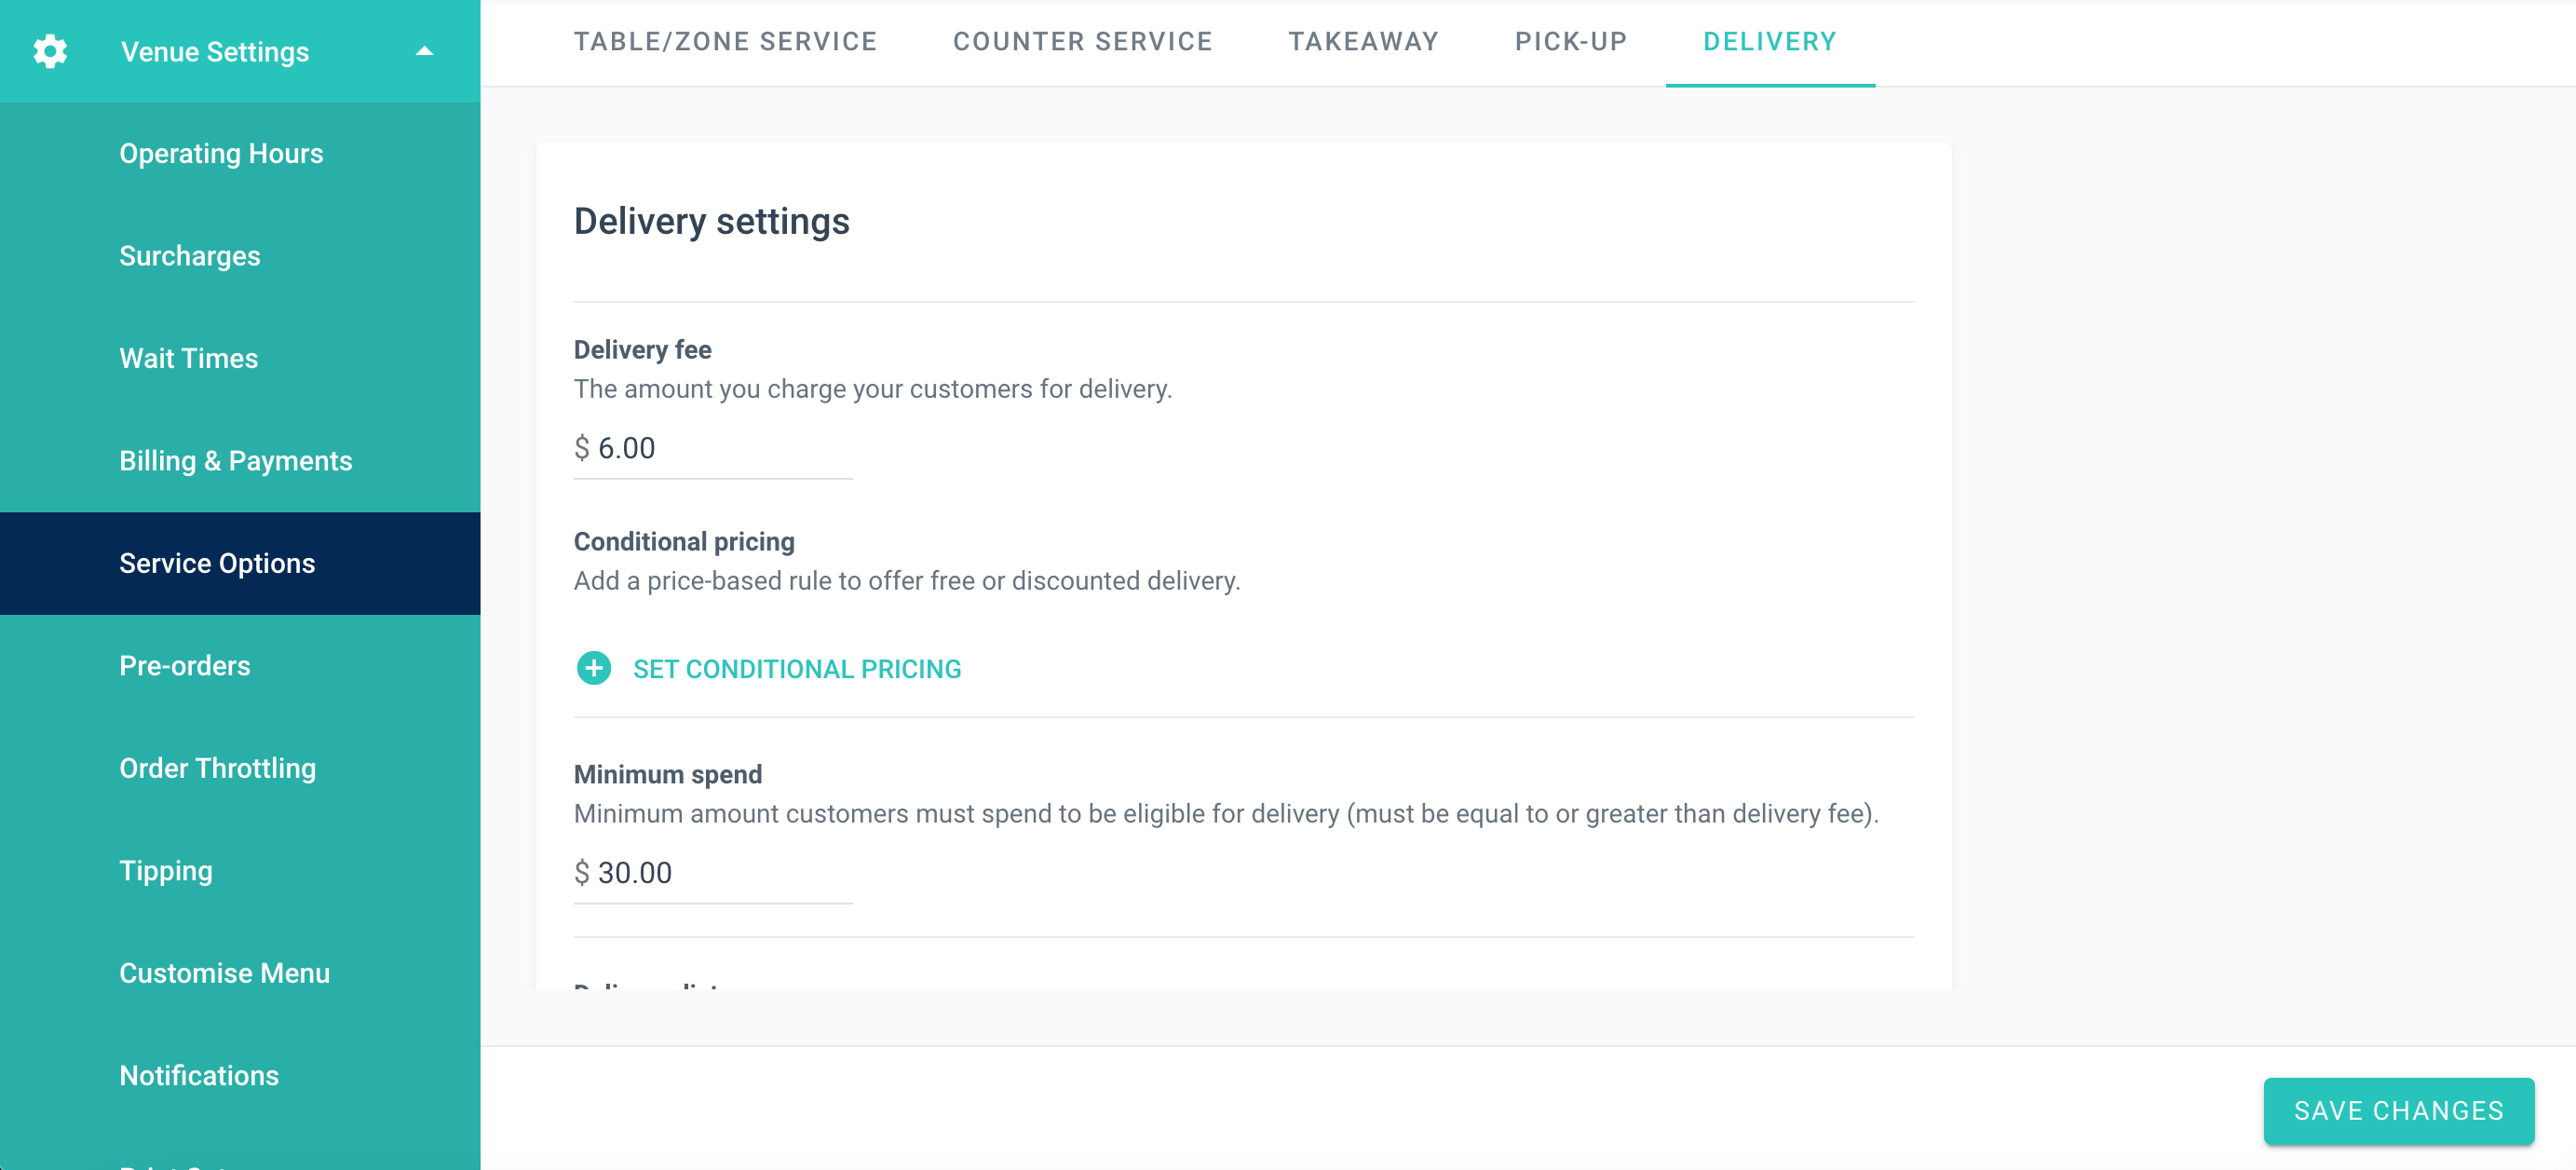The width and height of the screenshot is (2576, 1170).
Task: Click Save Changes button
Action: click(2398, 1110)
